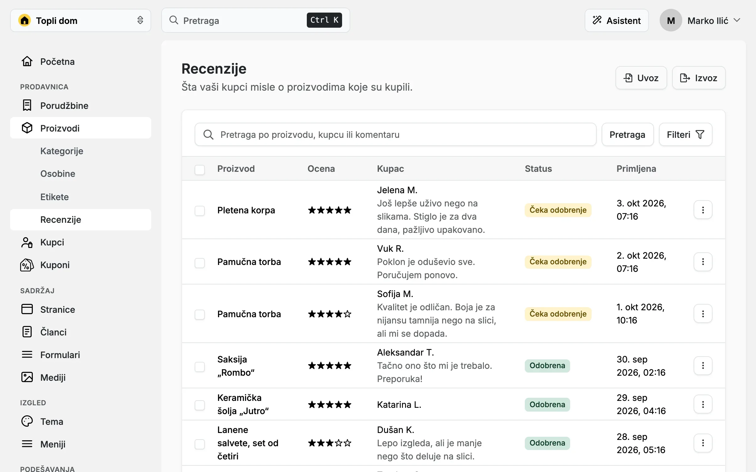Click the Topli dom store logo

[25, 20]
